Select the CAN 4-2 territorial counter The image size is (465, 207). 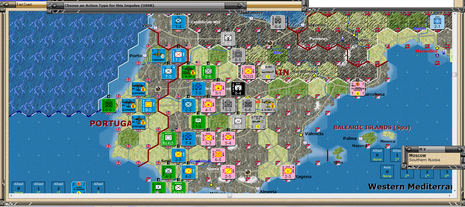(188, 172)
